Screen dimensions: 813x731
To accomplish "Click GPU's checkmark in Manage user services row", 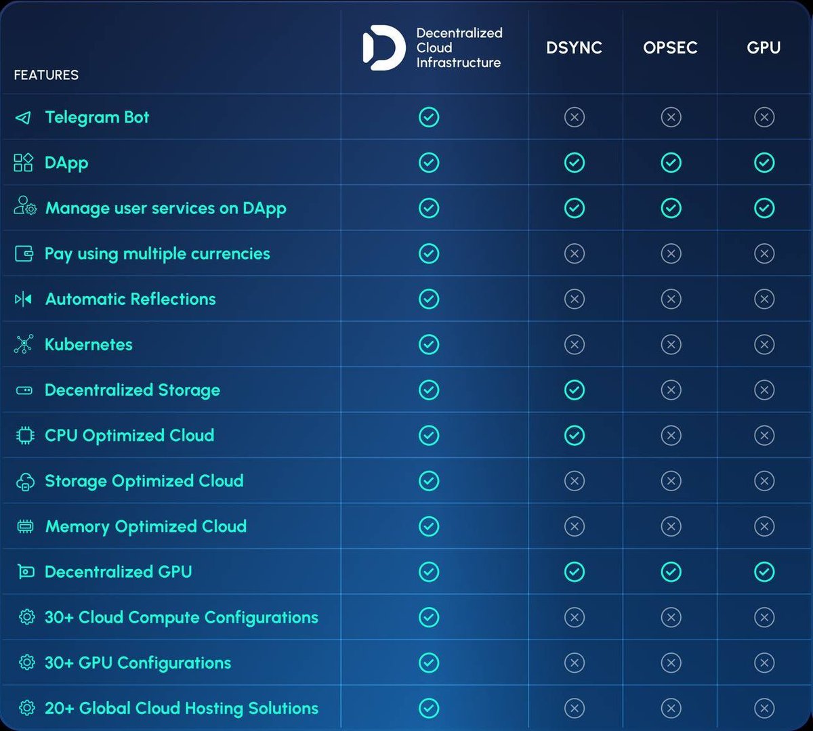I will point(764,208).
